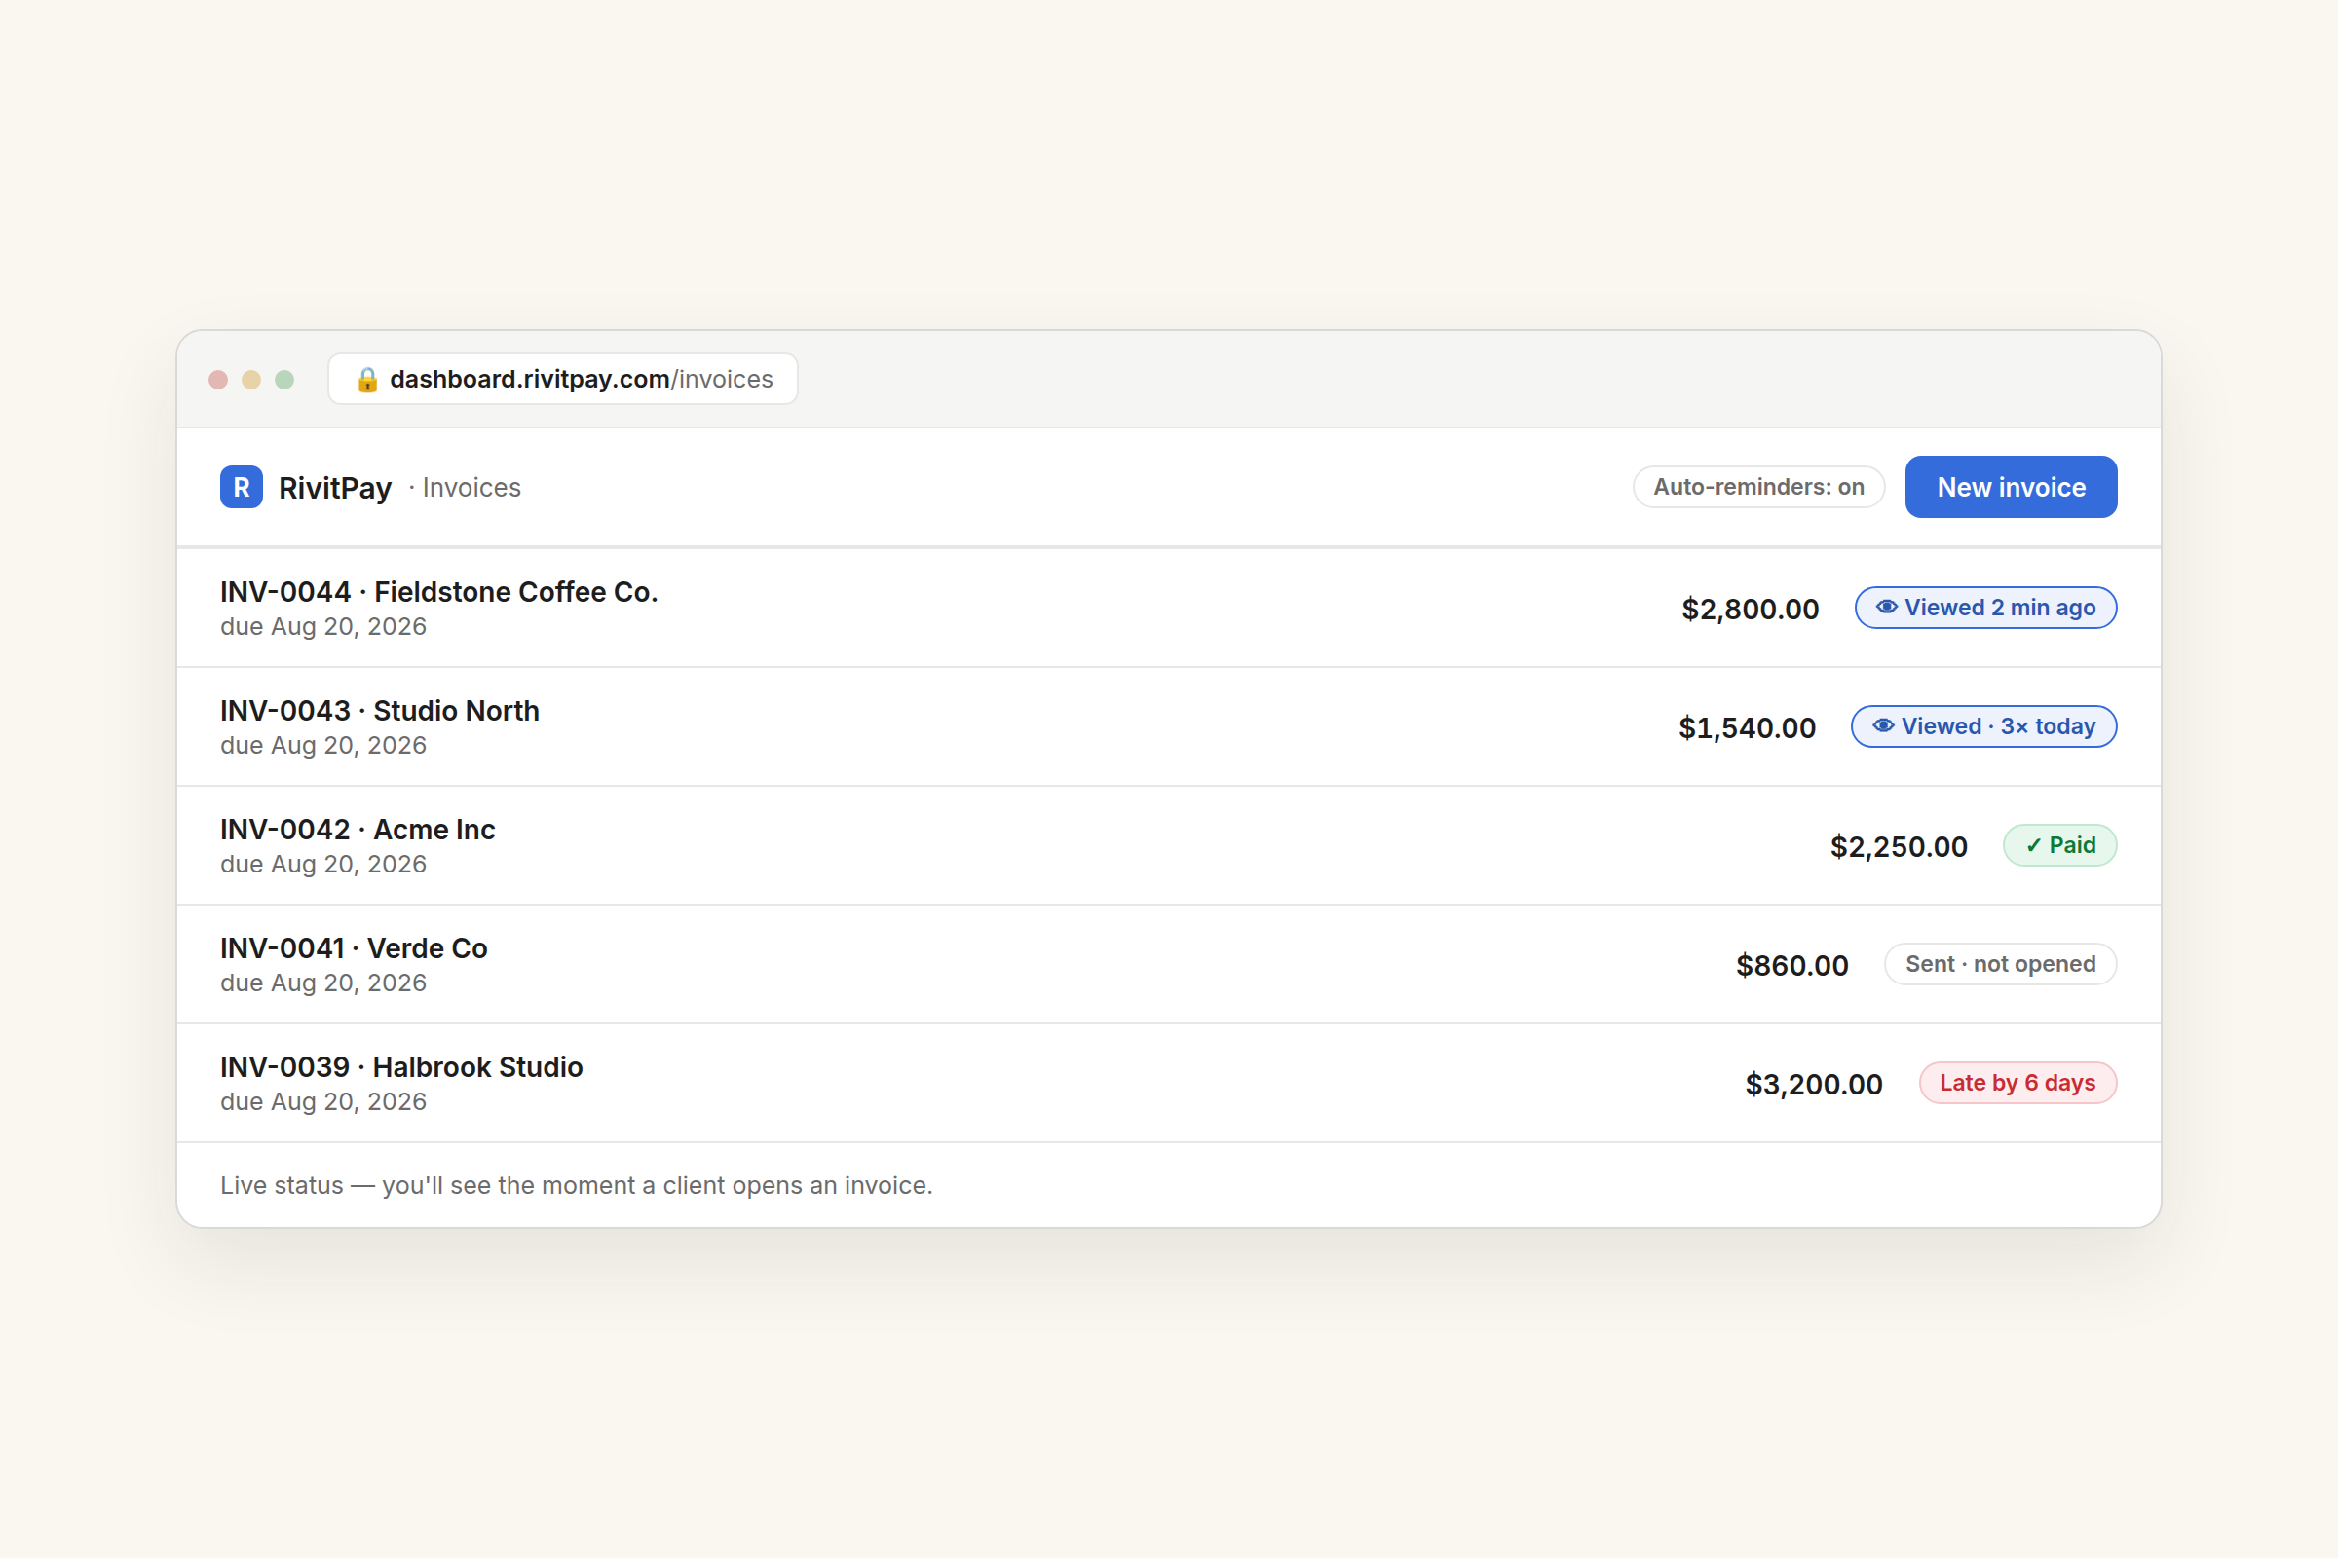
Task: Open invoice INV-0039 · Halbrook Studio
Action: point(1169,1083)
